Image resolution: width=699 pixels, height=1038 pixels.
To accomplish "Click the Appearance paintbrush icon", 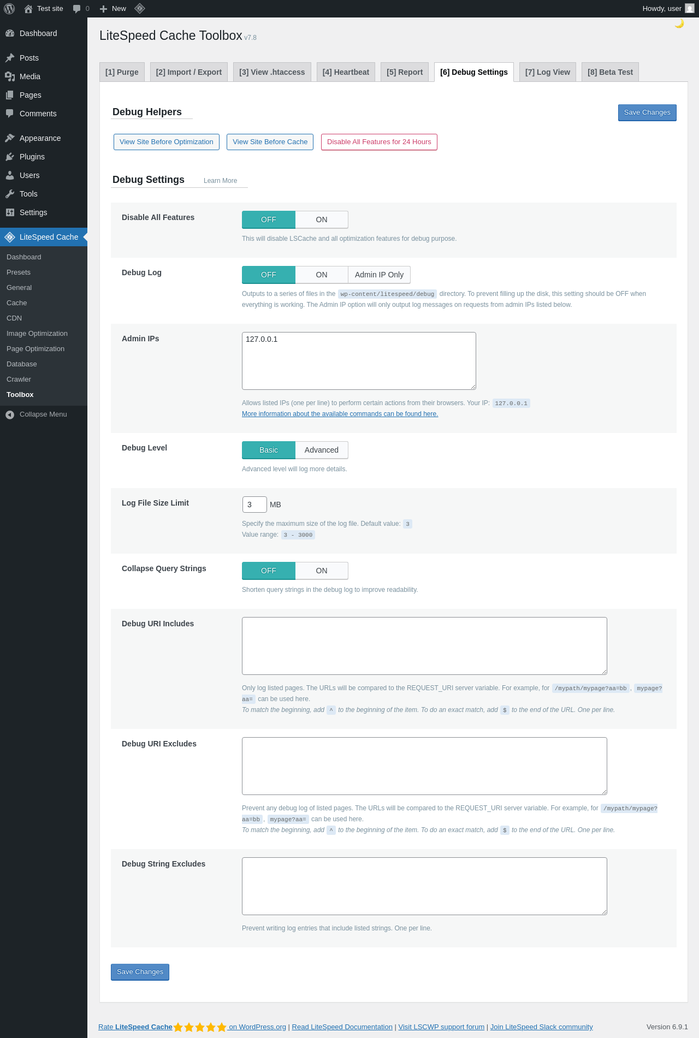I will click(10, 138).
